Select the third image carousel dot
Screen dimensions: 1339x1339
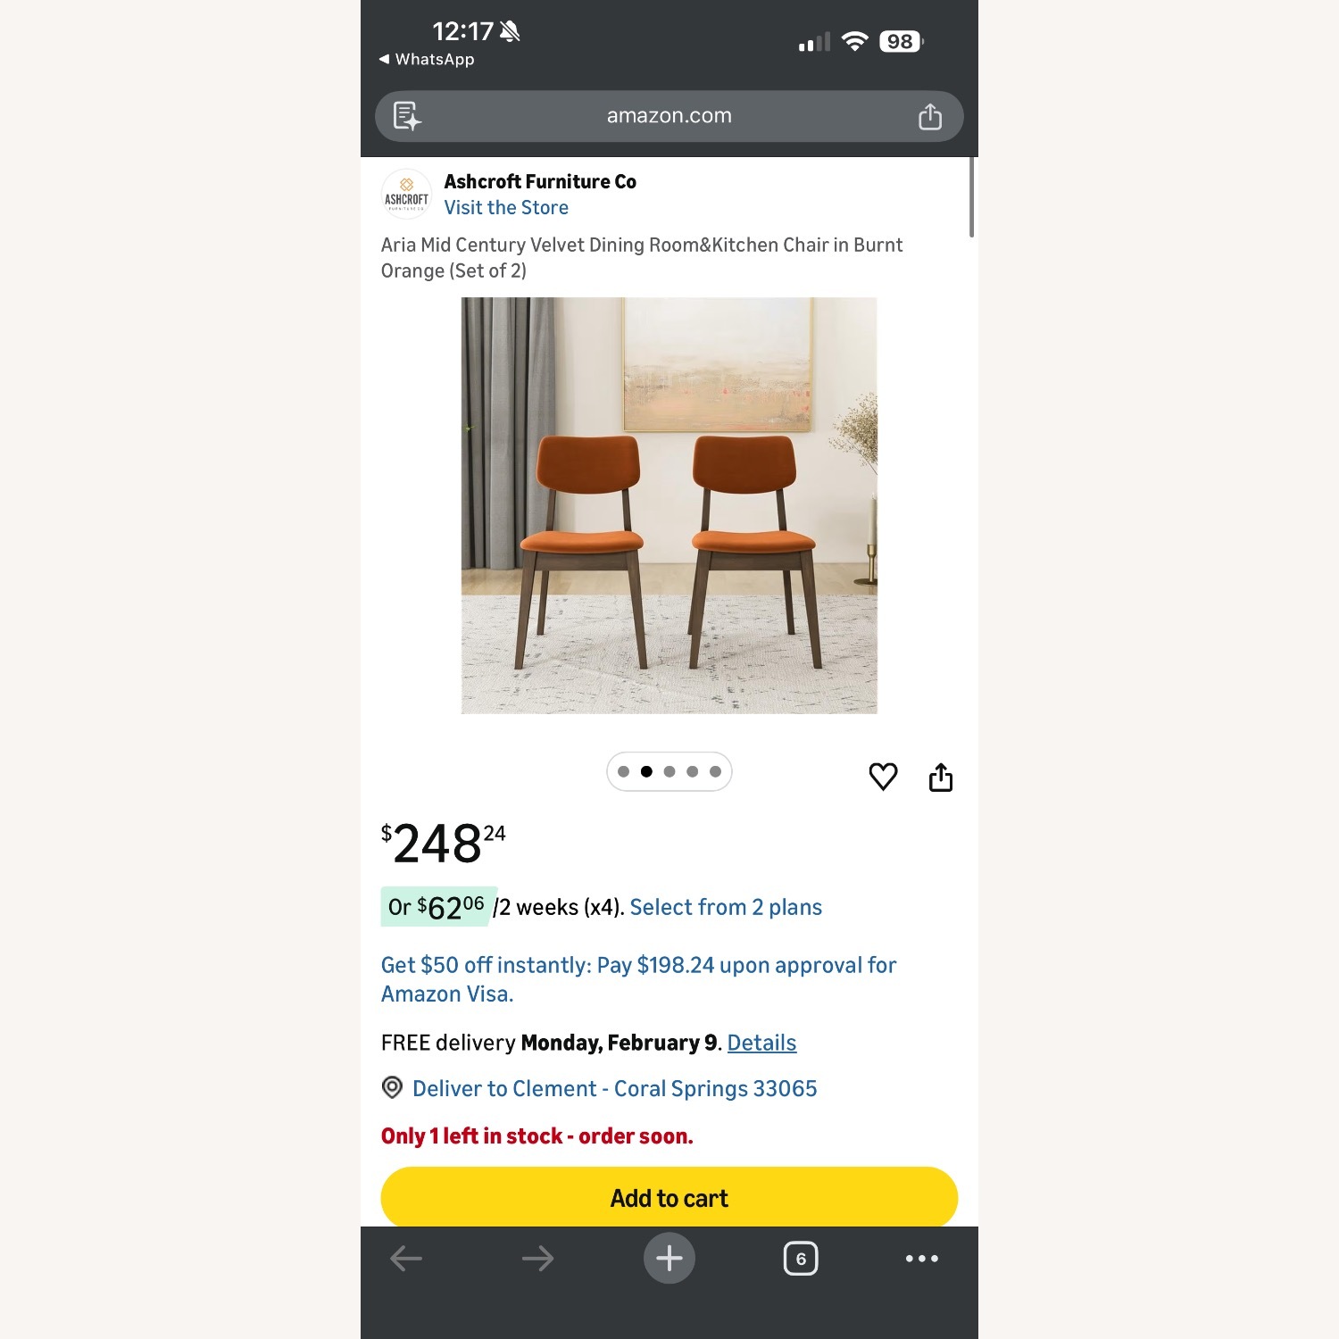tap(669, 772)
